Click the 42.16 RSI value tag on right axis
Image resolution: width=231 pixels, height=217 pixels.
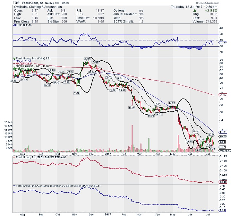(223, 42)
